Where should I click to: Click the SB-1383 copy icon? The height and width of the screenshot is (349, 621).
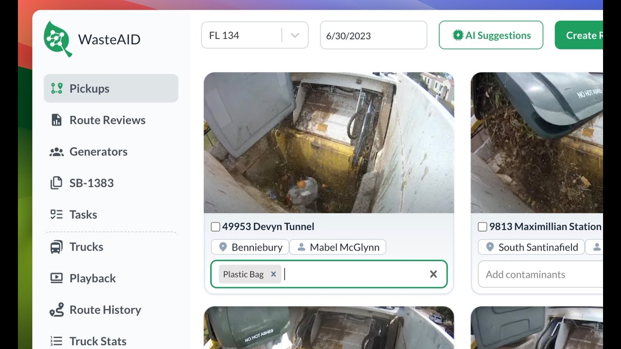[x=57, y=183]
